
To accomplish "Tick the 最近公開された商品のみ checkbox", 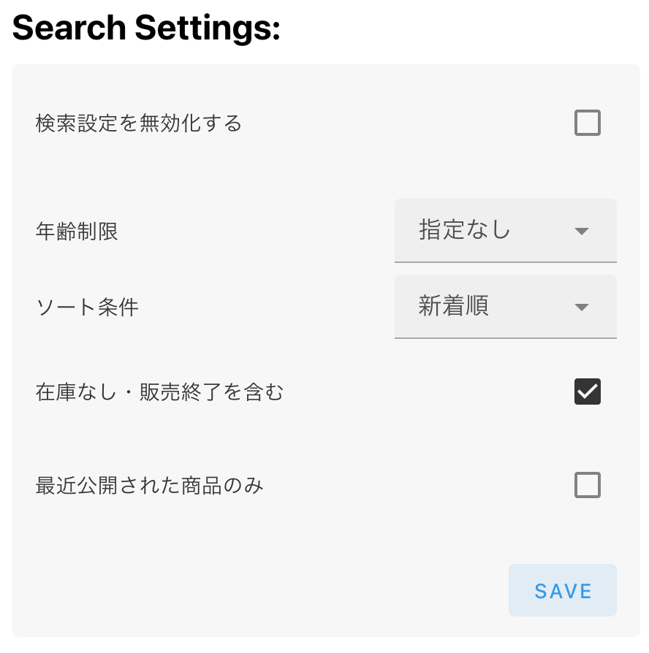I will [x=587, y=485].
